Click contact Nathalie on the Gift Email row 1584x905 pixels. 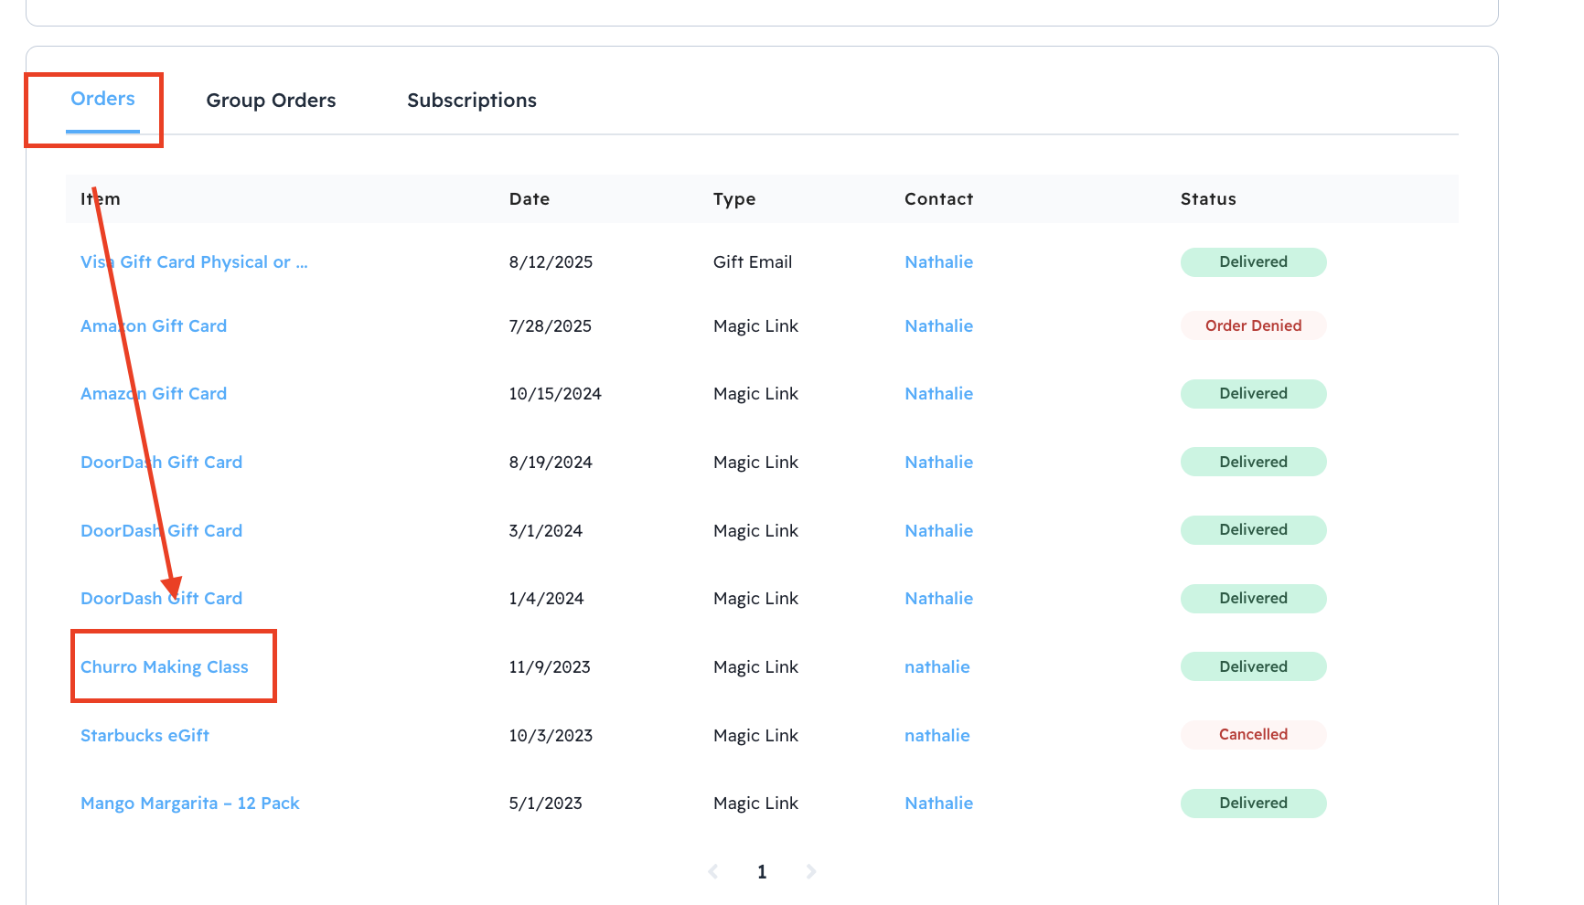(938, 262)
